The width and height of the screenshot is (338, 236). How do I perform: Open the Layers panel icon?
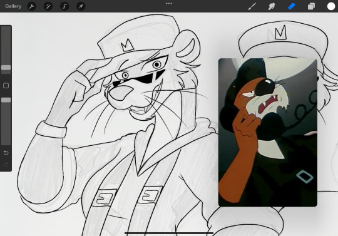pos(311,6)
